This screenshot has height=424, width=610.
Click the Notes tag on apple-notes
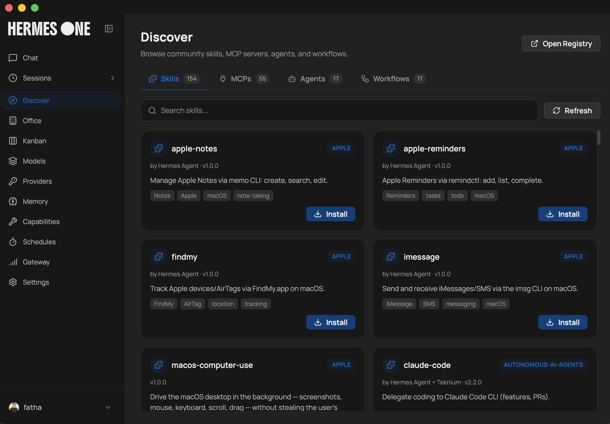point(162,196)
